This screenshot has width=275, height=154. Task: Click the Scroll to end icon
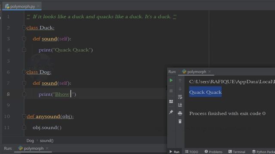[x=180, y=105]
